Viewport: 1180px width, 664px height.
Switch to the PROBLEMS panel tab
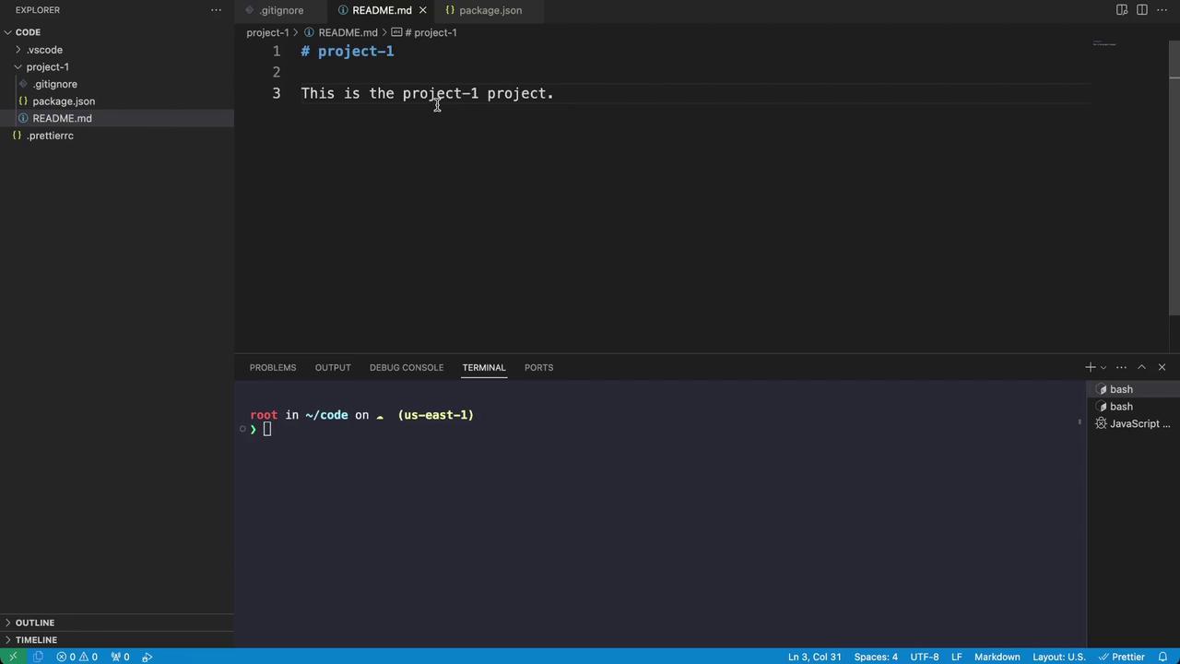coord(273,368)
